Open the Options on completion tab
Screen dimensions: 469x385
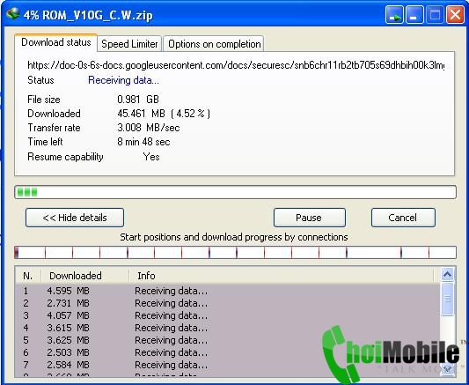point(214,44)
